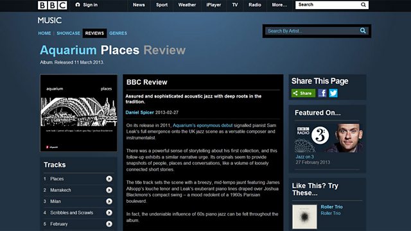Image resolution: width=411 pixels, height=231 pixels.
Task: Click the BBC logo
Action: point(53,5)
